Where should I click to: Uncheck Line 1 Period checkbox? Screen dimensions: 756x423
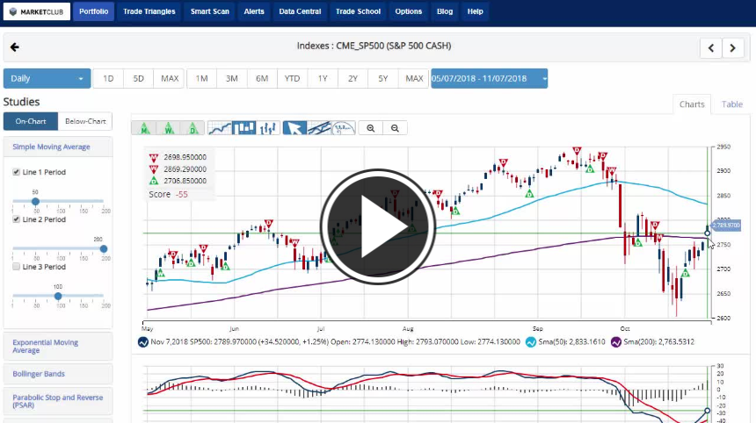16,172
